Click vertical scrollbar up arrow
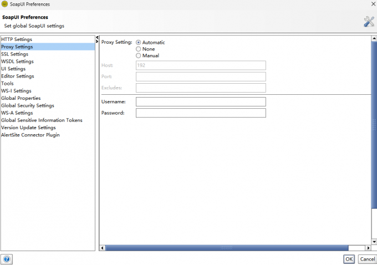The height and width of the screenshot is (265, 377). pyautogui.click(x=374, y=38)
